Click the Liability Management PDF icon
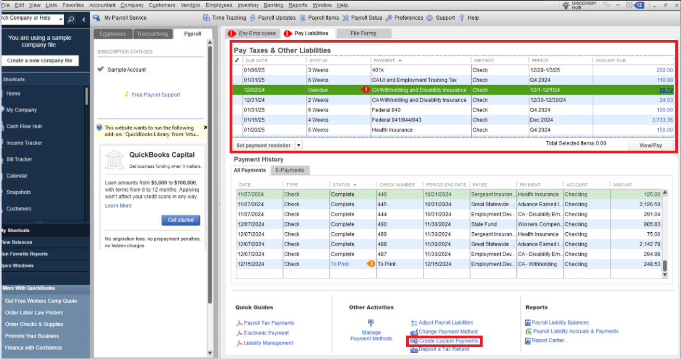The image size is (681, 359). pyautogui.click(x=239, y=343)
